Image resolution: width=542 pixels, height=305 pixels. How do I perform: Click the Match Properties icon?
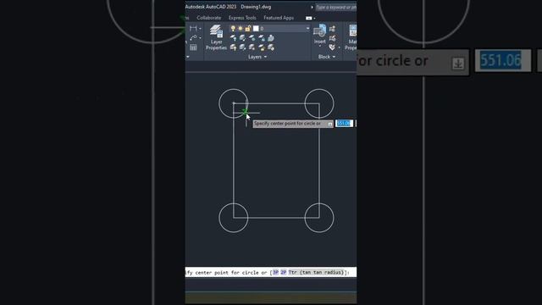tap(352, 31)
